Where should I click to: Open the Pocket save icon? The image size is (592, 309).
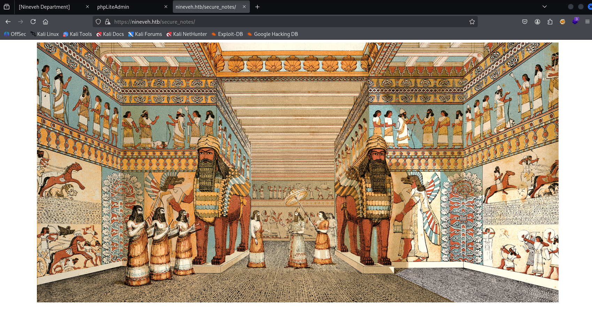coord(525,22)
